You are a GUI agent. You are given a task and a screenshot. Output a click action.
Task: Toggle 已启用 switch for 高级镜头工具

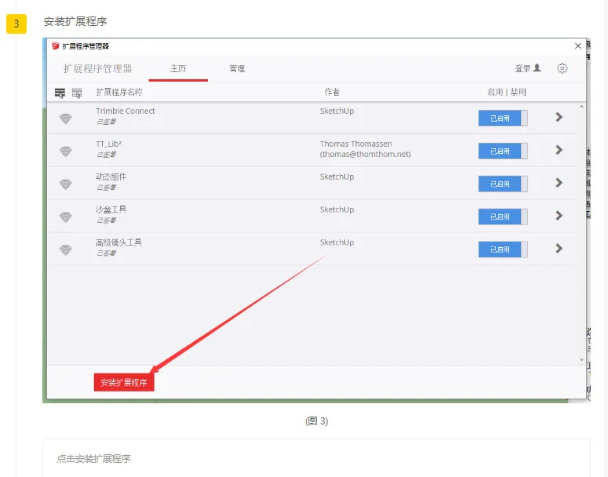pos(503,249)
